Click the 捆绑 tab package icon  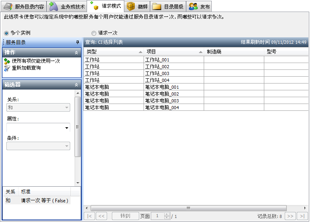[131, 6]
